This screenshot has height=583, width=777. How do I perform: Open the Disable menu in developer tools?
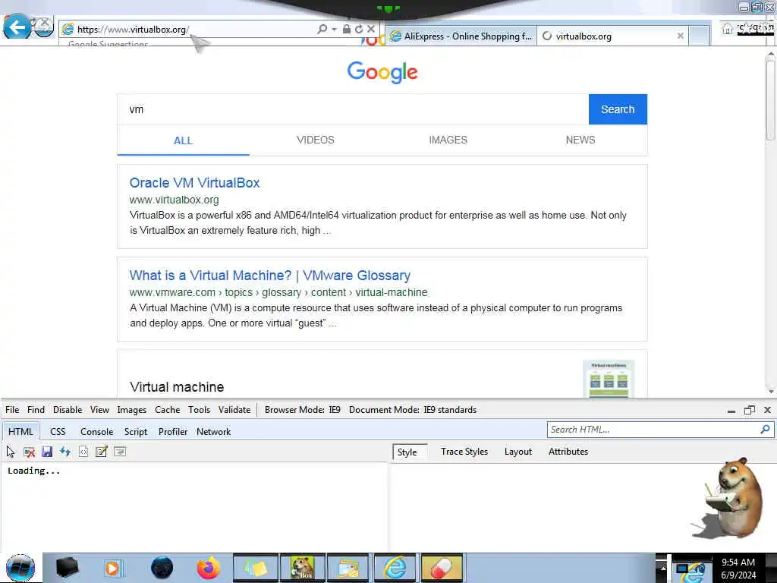click(x=68, y=410)
